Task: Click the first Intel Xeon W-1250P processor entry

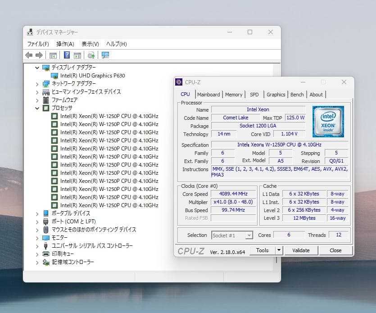Action: pos(102,116)
